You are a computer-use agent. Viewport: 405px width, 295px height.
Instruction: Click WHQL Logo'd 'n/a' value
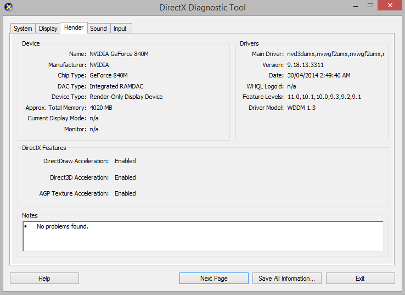coord(291,86)
